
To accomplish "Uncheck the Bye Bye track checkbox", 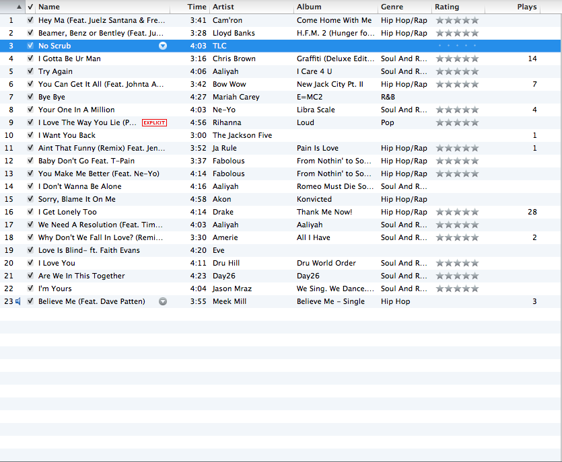I will pyautogui.click(x=30, y=97).
